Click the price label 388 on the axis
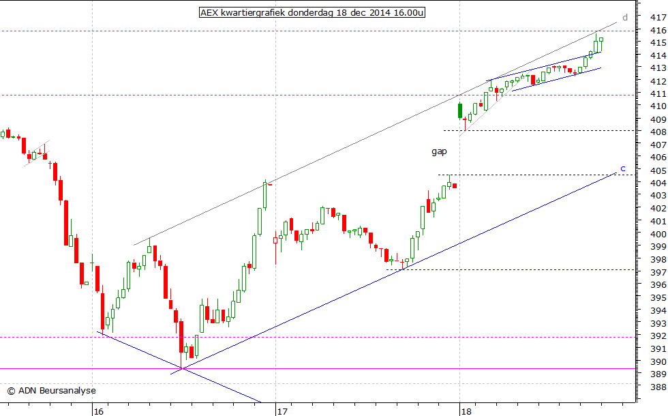This screenshot has height=416, width=668. click(658, 387)
